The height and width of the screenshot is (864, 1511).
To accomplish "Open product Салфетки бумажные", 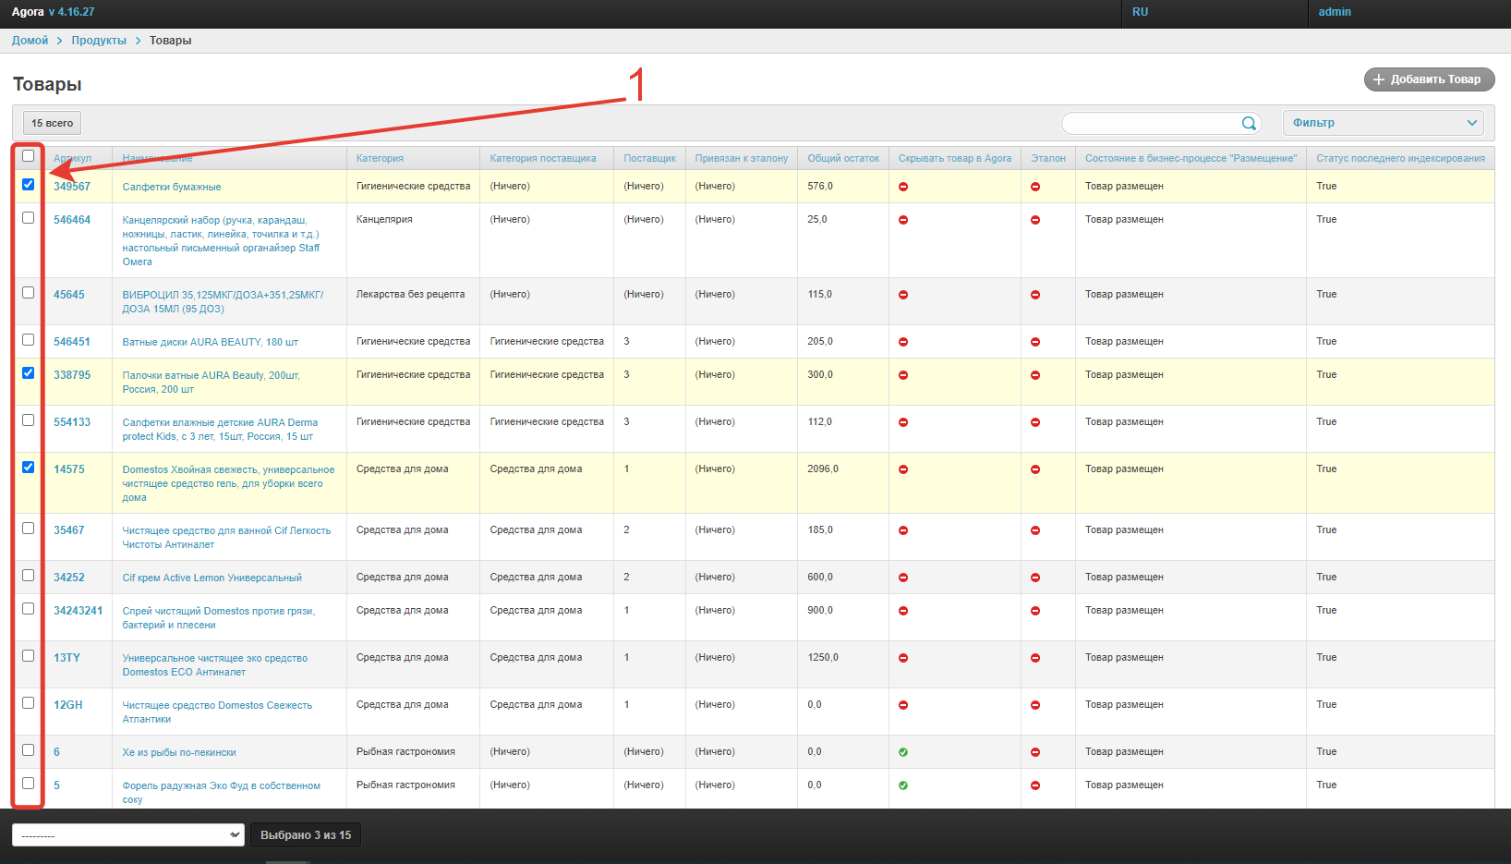I will pyautogui.click(x=172, y=187).
